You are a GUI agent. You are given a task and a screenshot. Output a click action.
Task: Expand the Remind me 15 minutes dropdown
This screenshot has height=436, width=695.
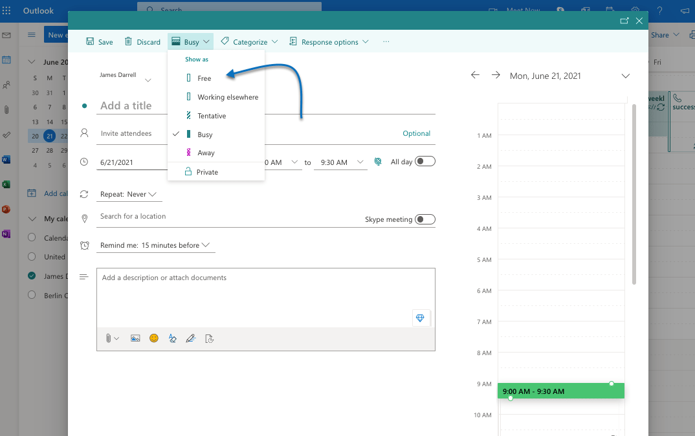(155, 245)
